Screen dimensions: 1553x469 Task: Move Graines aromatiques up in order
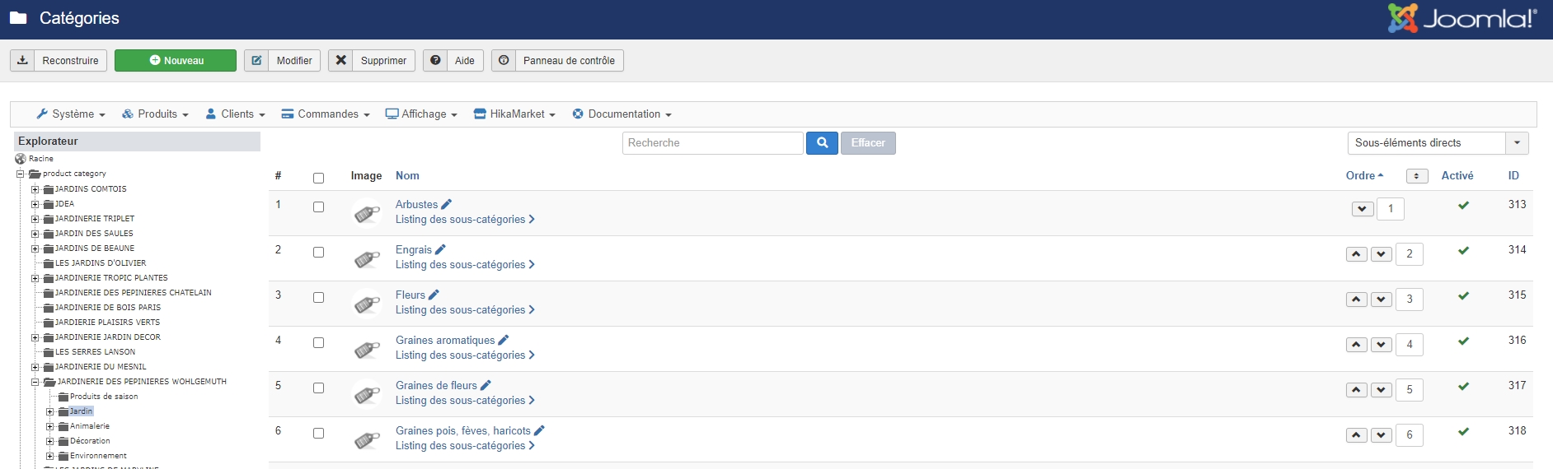pos(1357,345)
